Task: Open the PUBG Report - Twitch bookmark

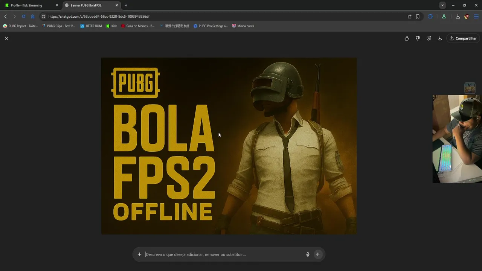Action: [20, 26]
